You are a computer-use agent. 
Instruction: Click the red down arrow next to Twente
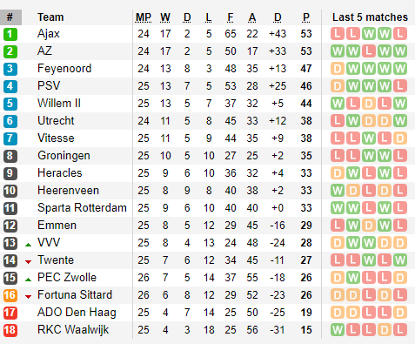(28, 262)
